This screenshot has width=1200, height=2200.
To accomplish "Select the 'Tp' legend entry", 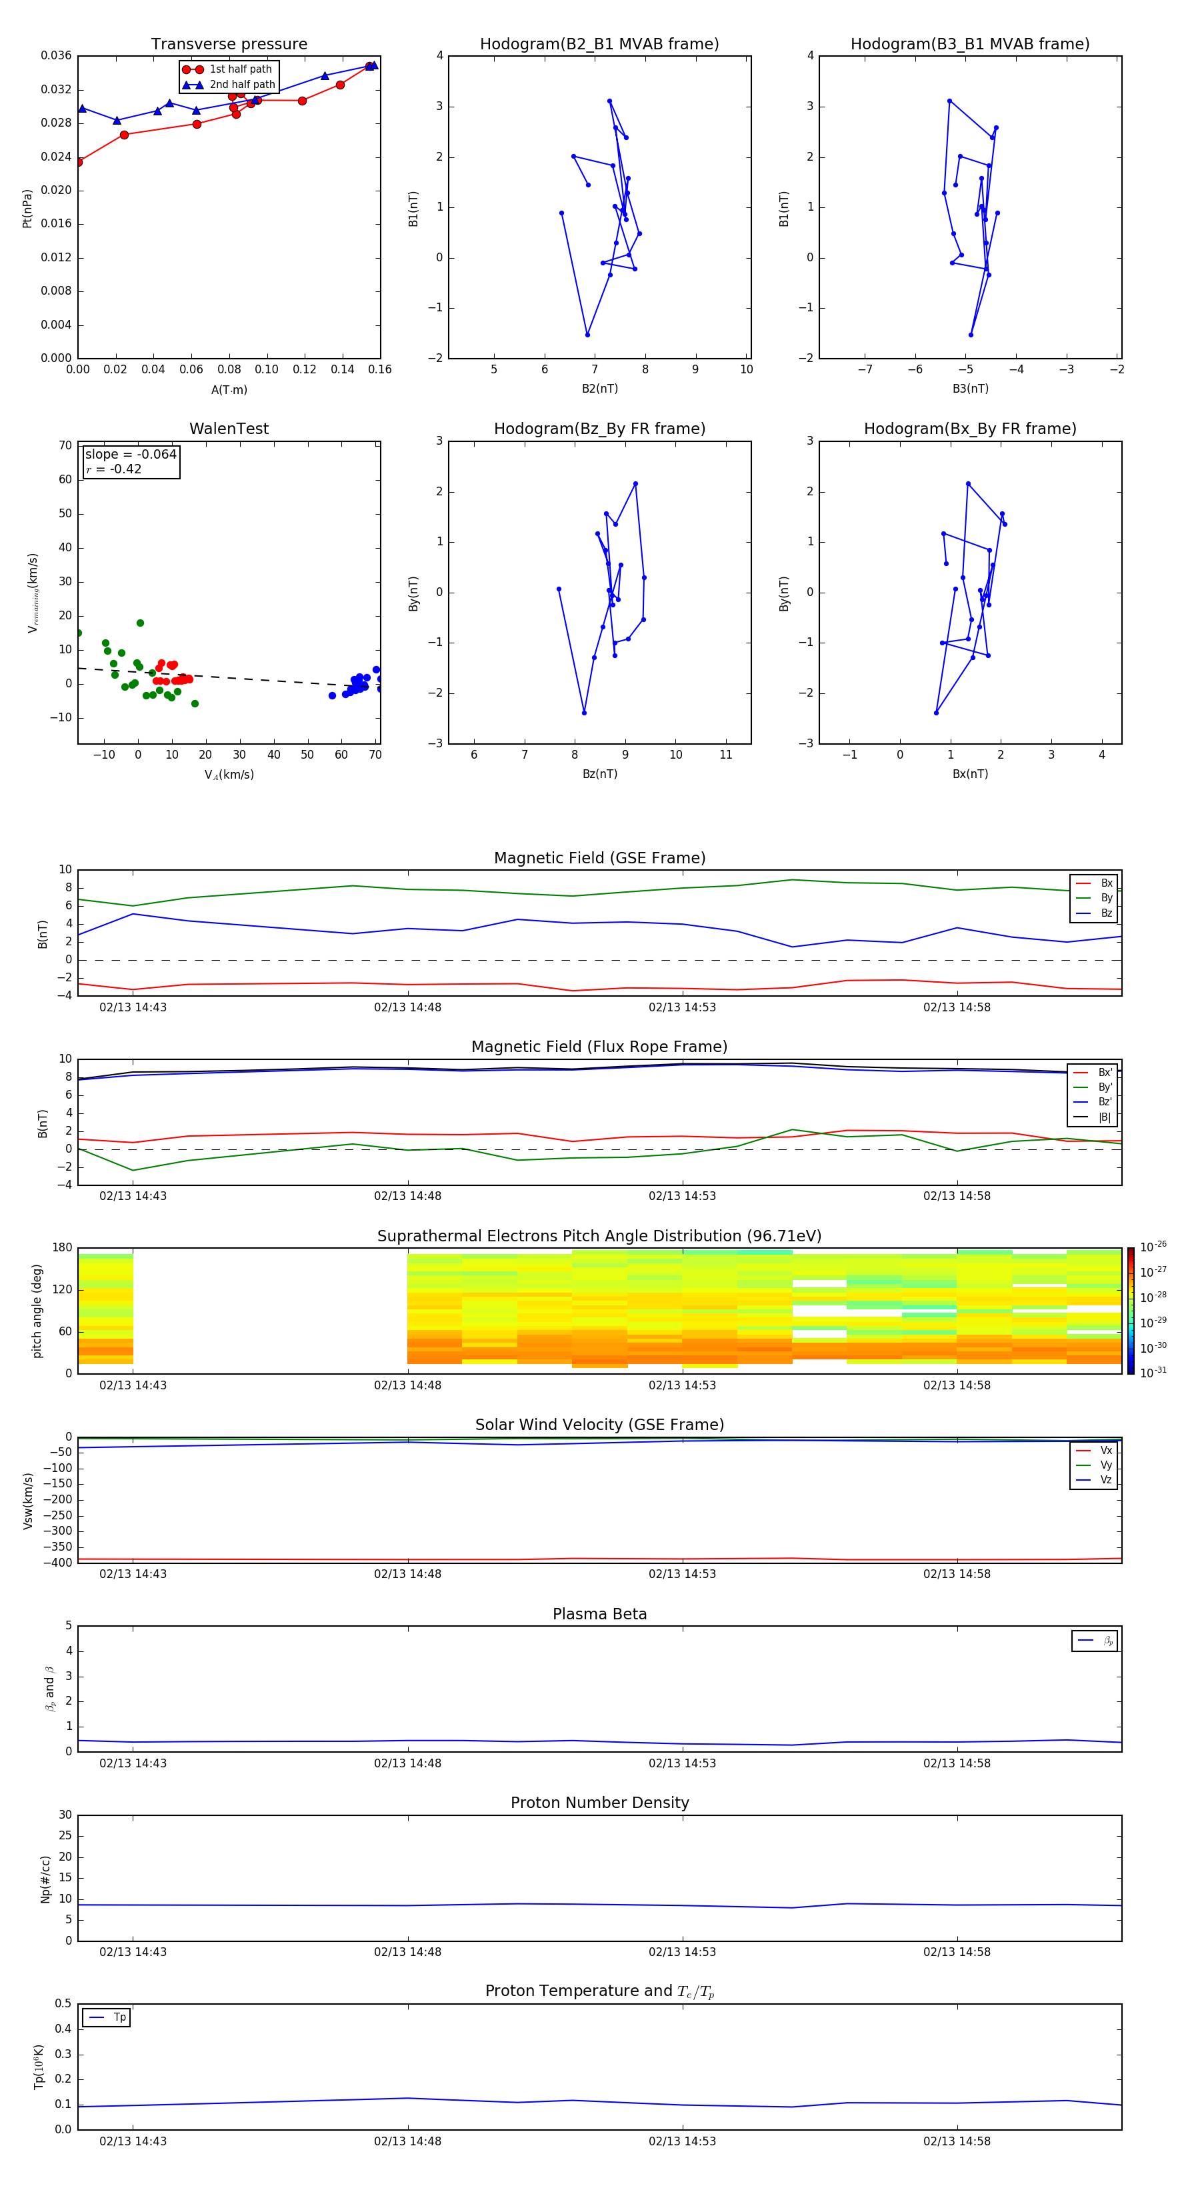I will pos(107,2017).
